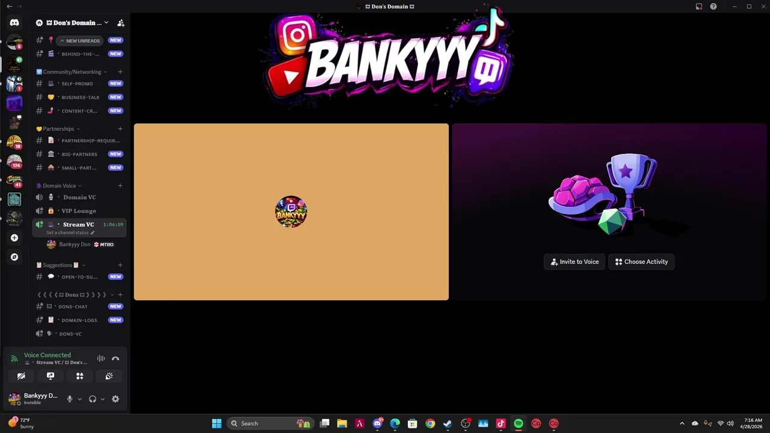Create channel in Community/Networking category
Image resolution: width=770 pixels, height=433 pixels.
[x=120, y=72]
